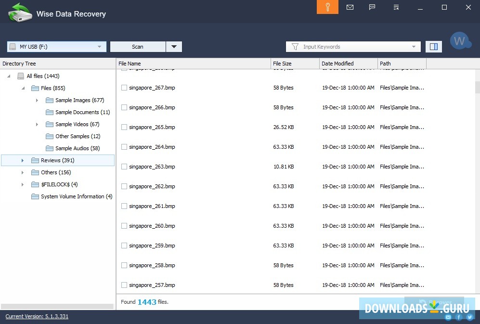Screen dimensions: 480x324
Task: Check the box for singapore_258.bmp
Action: pos(124,265)
